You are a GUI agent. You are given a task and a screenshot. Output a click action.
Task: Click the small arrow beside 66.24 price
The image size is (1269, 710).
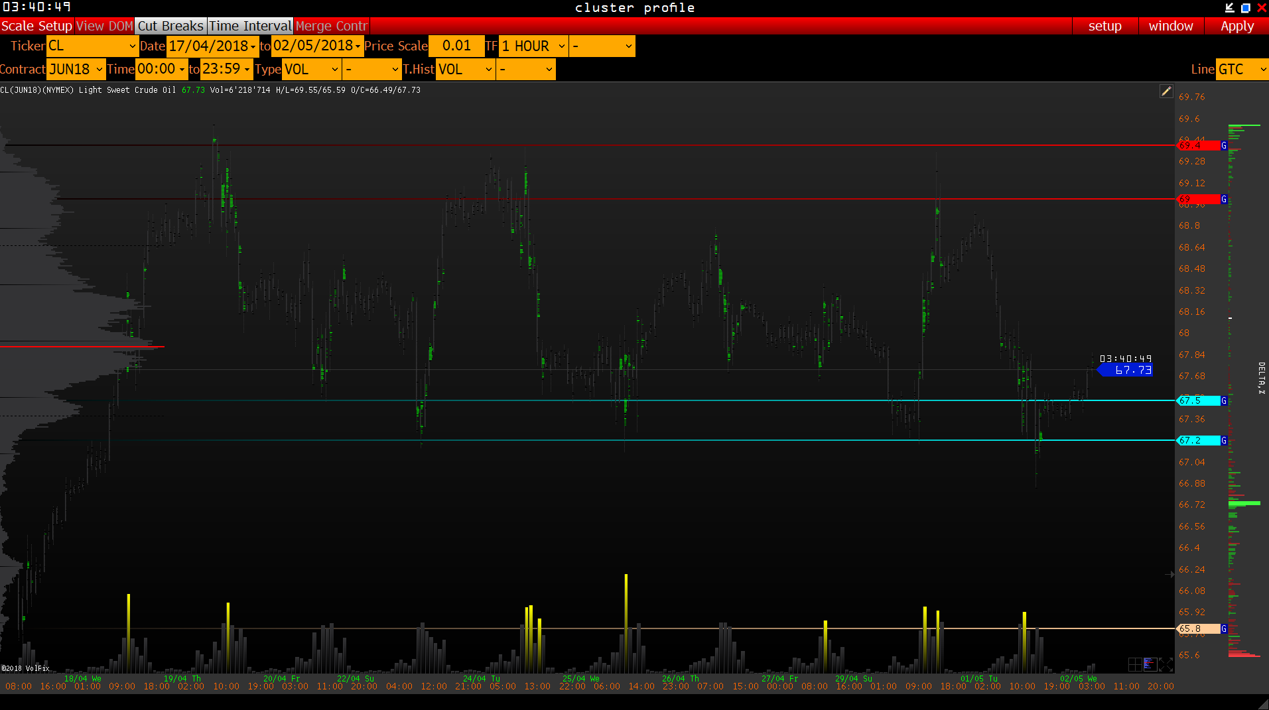1169,574
